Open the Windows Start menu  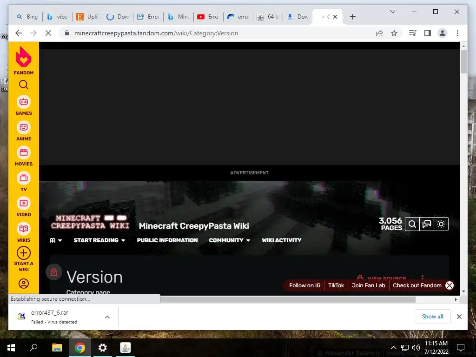coord(11,348)
